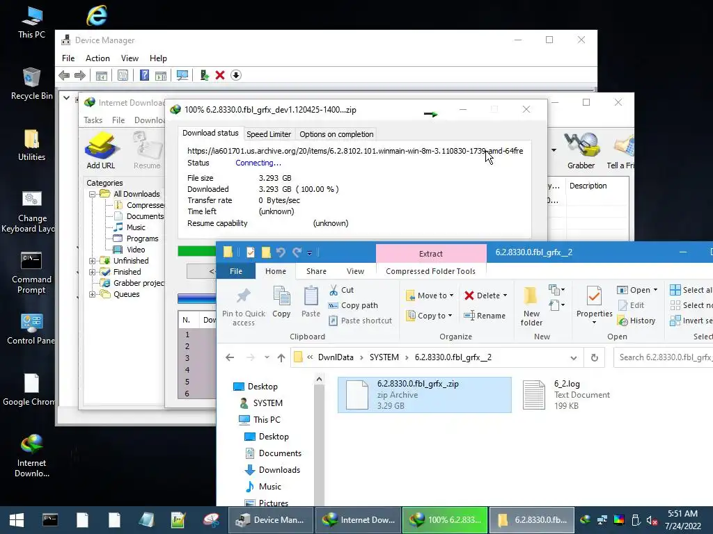The image size is (713, 534).
Task: Click the navigation pane scroll-up arrow
Action: (x=319, y=380)
